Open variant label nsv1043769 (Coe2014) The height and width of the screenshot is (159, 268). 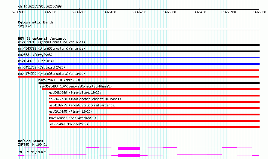(x=36, y=61)
